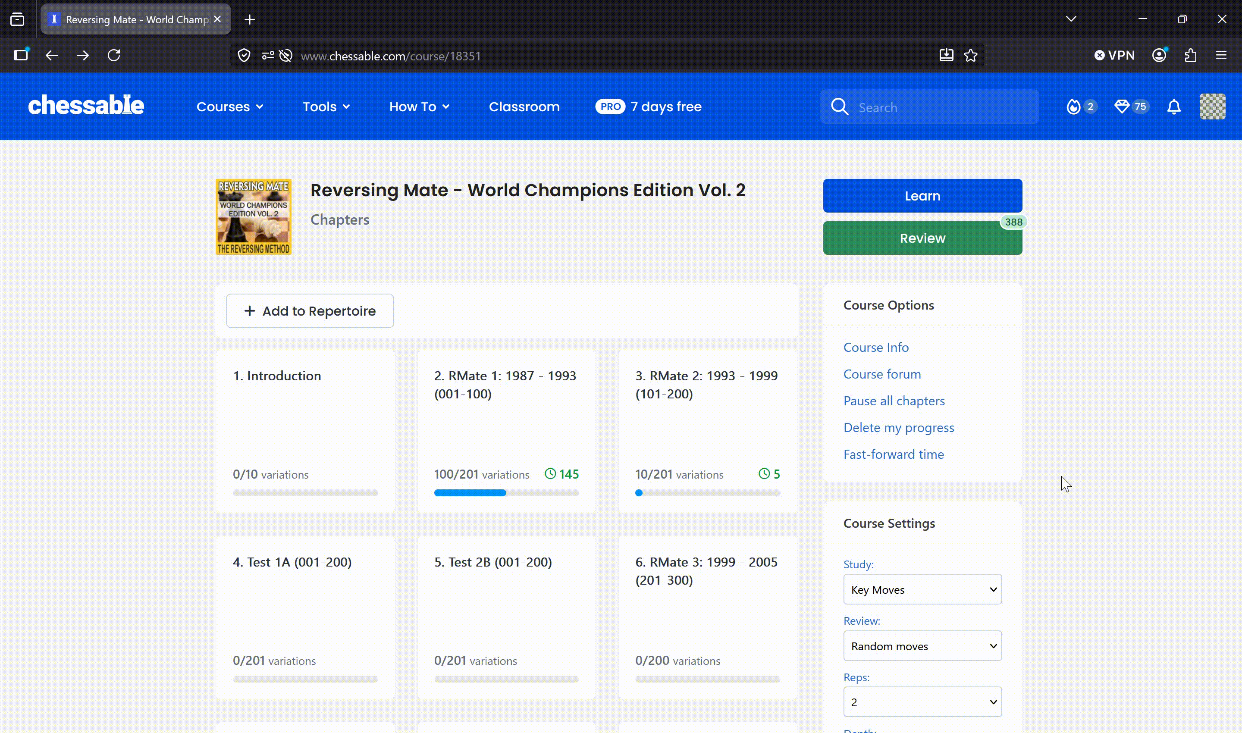Click the tracking protection icon
Viewport: 1242px width, 733px height.
coord(286,56)
